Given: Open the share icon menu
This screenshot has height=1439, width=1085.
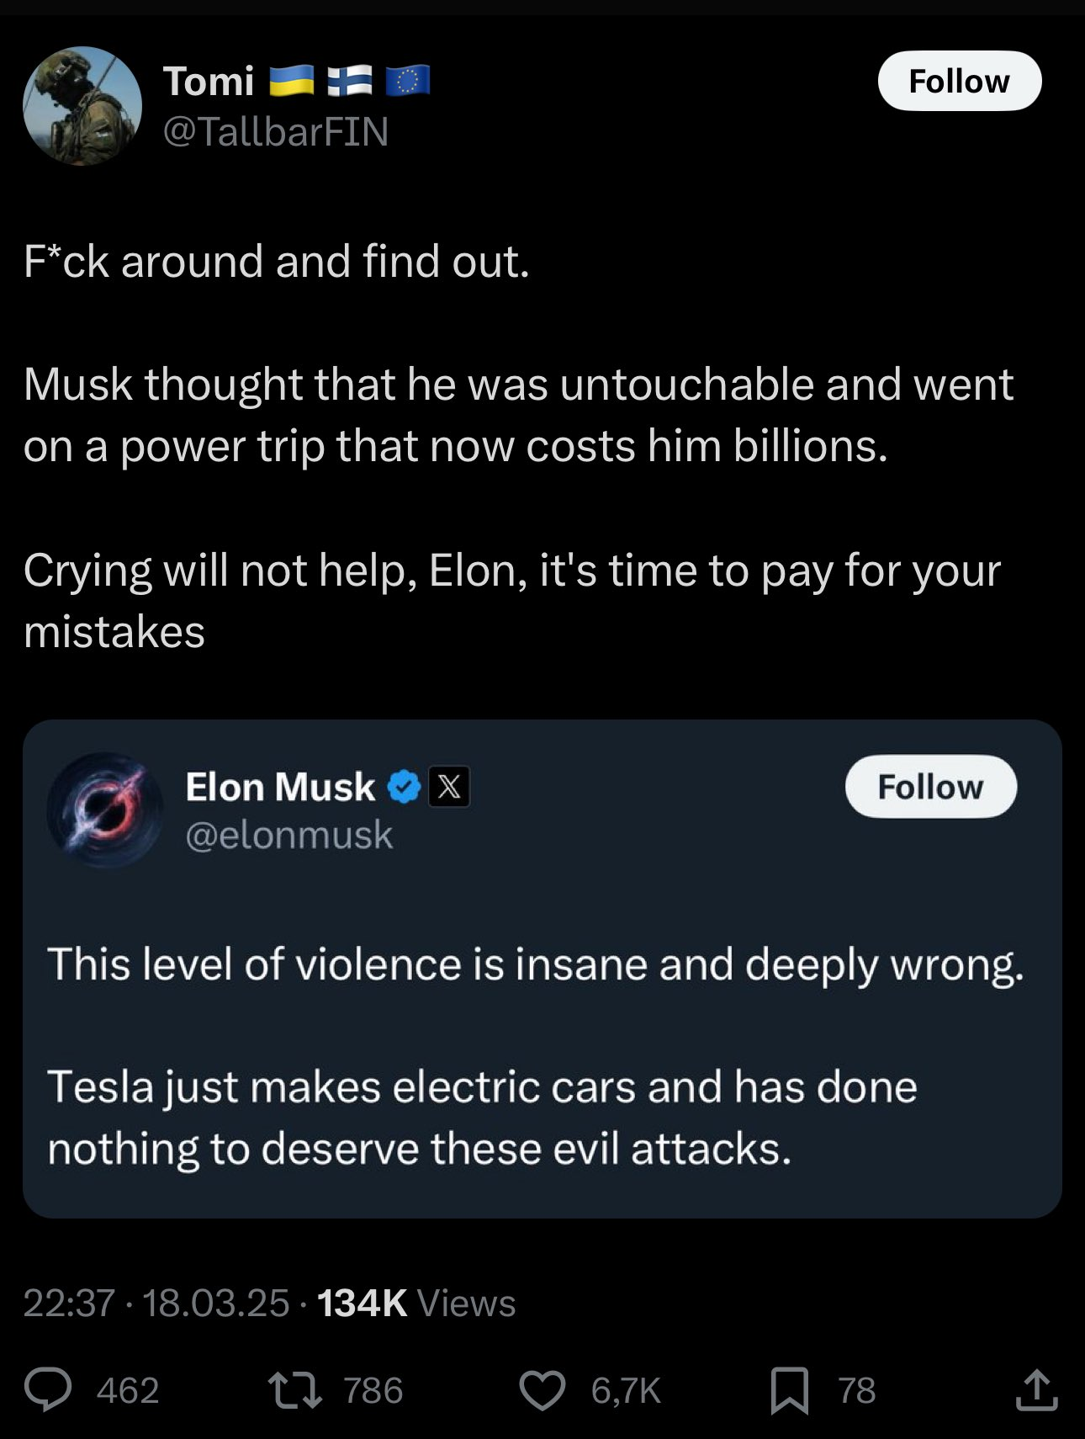Looking at the screenshot, I should (x=1036, y=1389).
